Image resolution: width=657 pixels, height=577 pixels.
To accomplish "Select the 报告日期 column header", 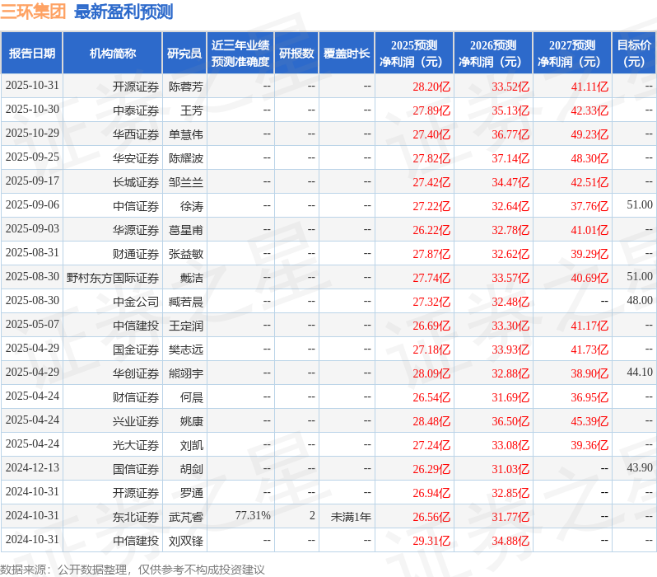I will (32, 54).
